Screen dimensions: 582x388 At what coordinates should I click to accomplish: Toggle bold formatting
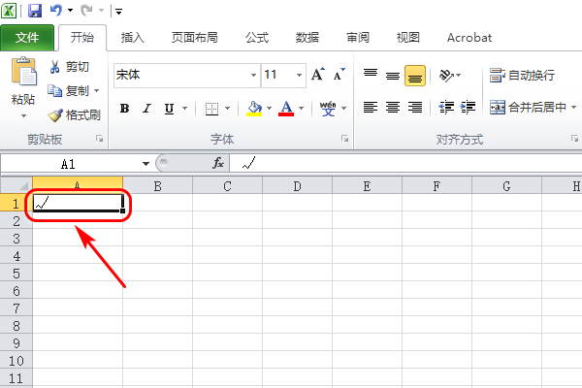coord(125,108)
